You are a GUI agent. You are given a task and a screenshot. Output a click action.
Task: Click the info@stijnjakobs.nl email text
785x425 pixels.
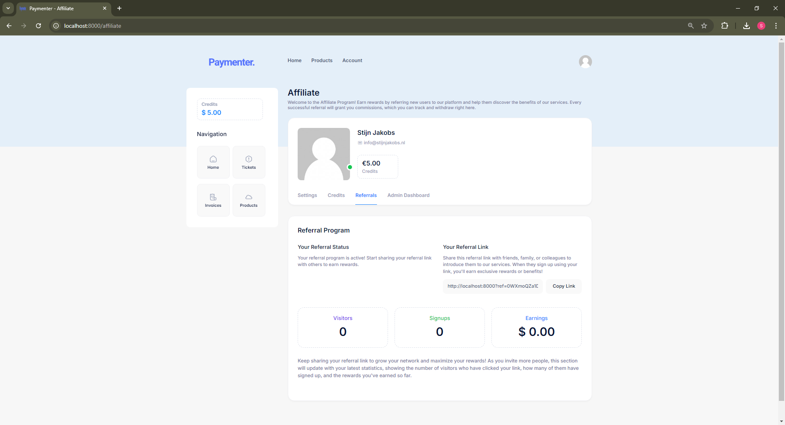(x=384, y=143)
